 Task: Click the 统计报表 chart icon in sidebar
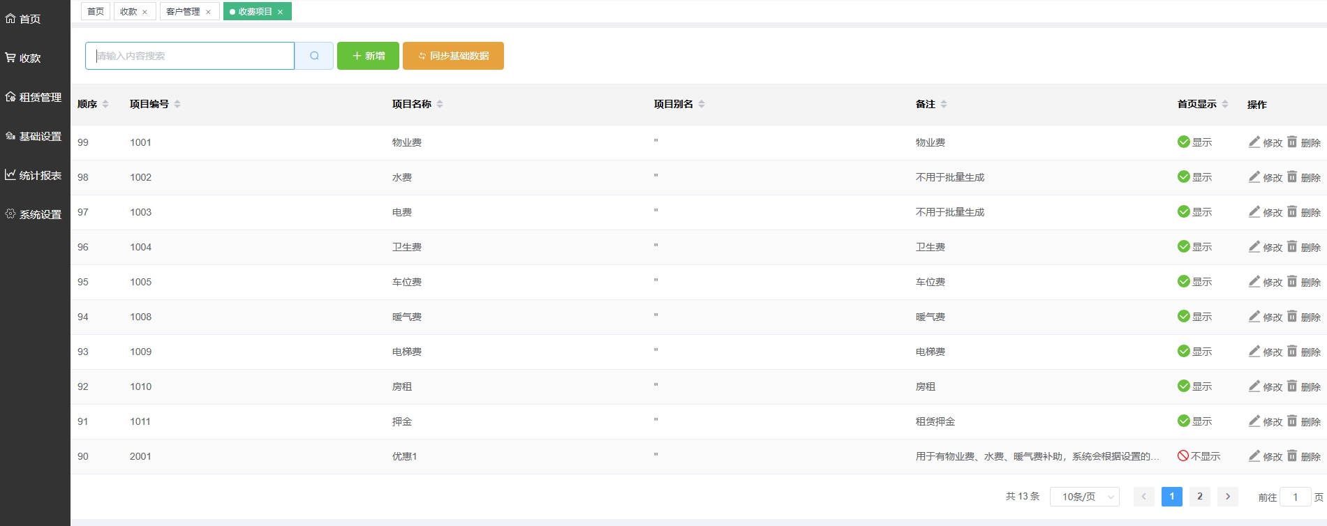pos(10,175)
